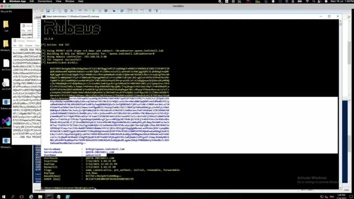The image size is (354, 199).
Task: Click the macOS Wi-Fi status icon
Action: point(307,1)
